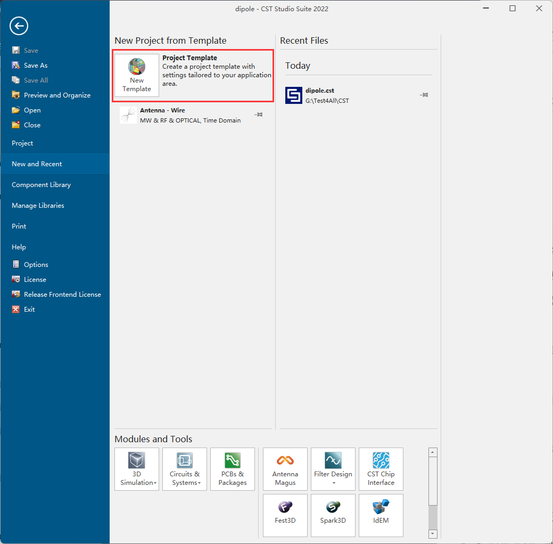Click the Release Frontend License icon
The width and height of the screenshot is (553, 544).
pos(16,294)
